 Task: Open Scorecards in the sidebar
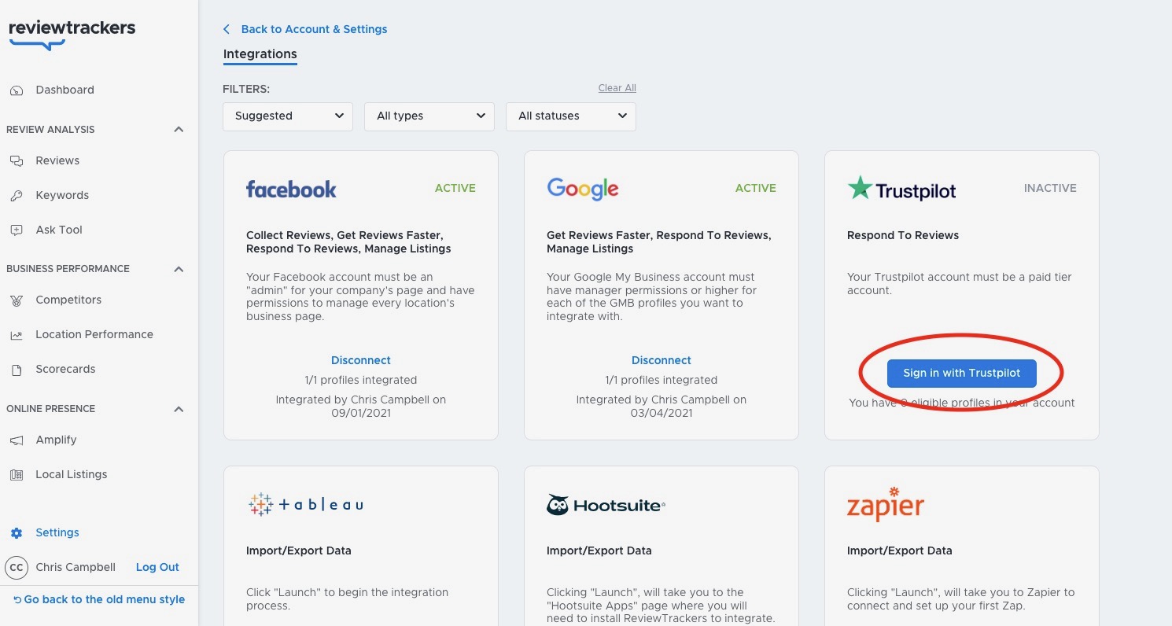click(65, 369)
